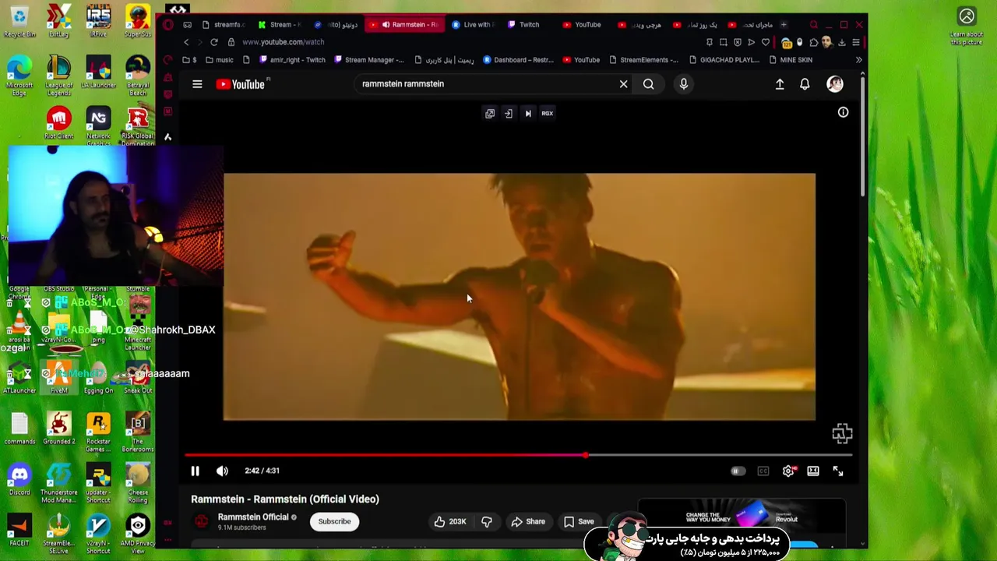Open the browser main menu lines icon

pyautogui.click(x=856, y=42)
